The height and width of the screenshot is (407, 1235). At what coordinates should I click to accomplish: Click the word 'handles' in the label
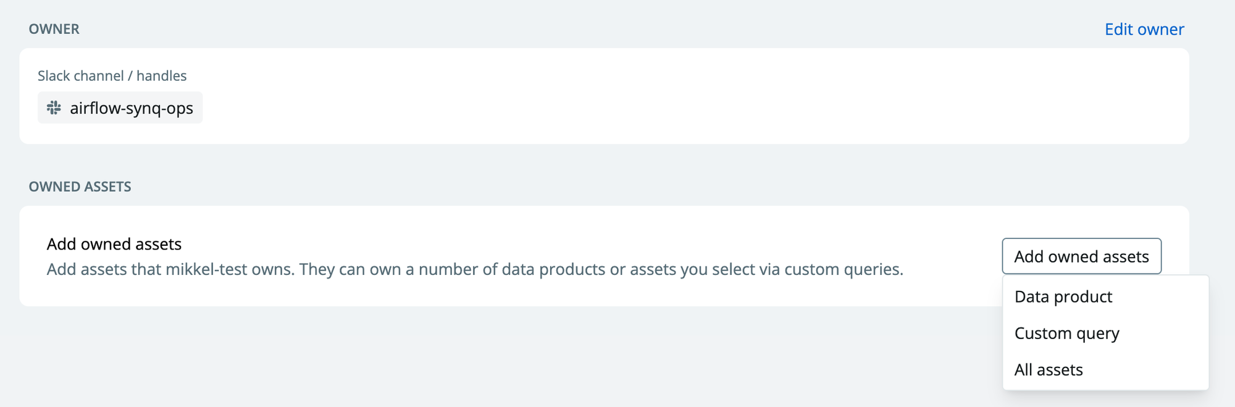(161, 76)
